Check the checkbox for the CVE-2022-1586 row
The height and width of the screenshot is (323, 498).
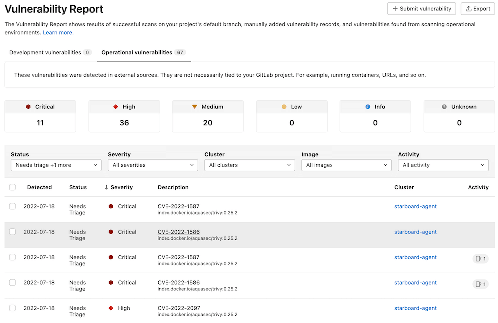pyautogui.click(x=12, y=232)
